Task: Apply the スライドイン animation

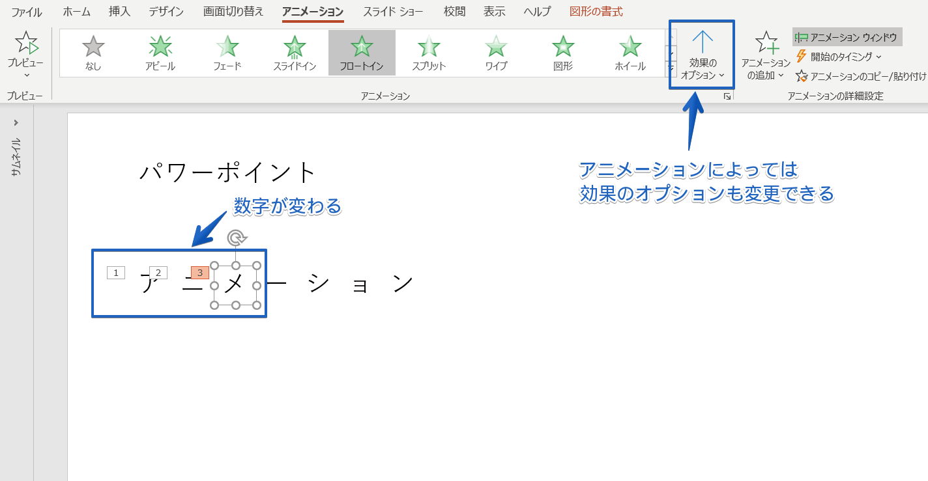Action: coord(294,52)
